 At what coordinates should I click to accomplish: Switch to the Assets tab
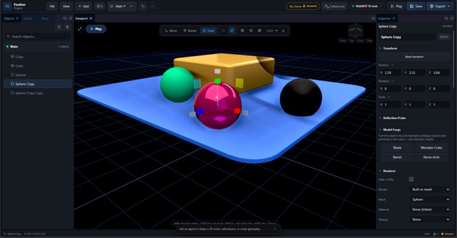pyautogui.click(x=28, y=18)
